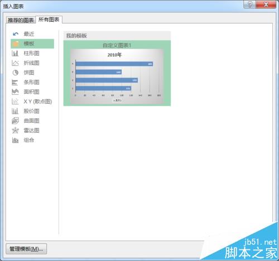Choose the 股价图 category label
The width and height of the screenshot is (279, 261).
tap(31, 111)
